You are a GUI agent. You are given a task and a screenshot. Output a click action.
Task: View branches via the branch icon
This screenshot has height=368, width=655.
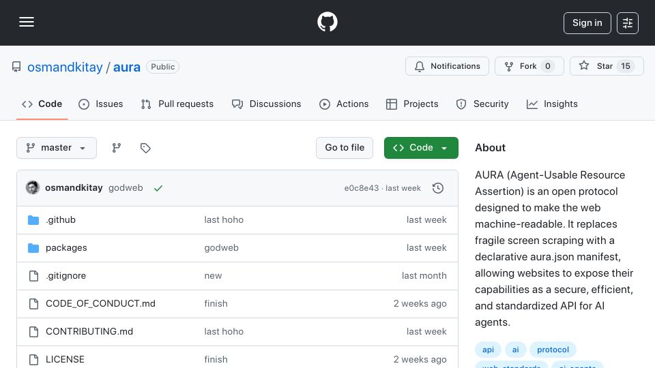pos(117,148)
